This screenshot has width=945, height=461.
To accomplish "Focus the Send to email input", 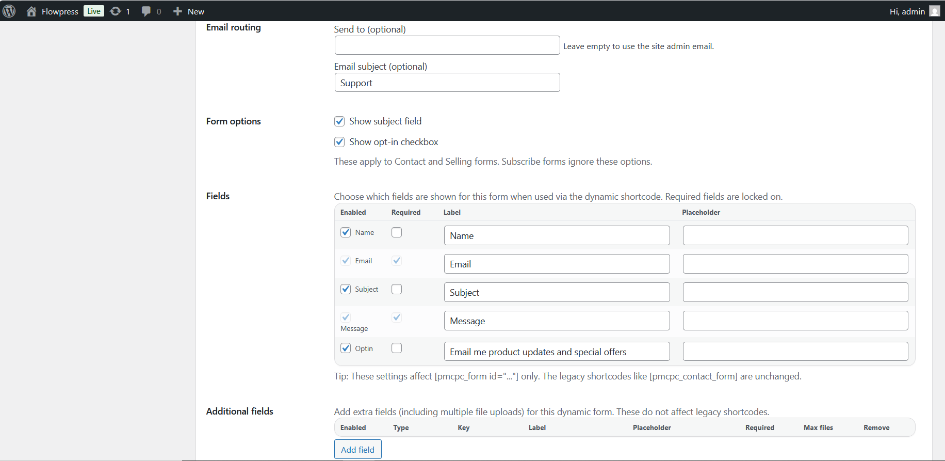I will (x=447, y=45).
